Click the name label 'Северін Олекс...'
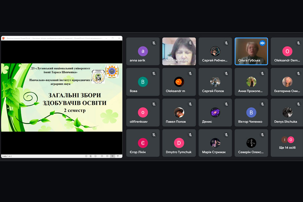This screenshot has width=303, height=202. point(250,152)
